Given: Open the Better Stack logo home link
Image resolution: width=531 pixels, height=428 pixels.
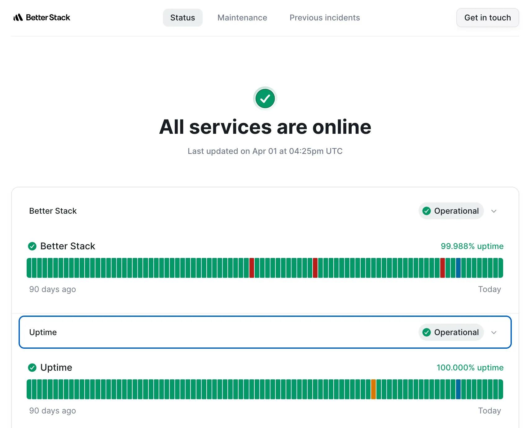Looking at the screenshot, I should (x=42, y=17).
